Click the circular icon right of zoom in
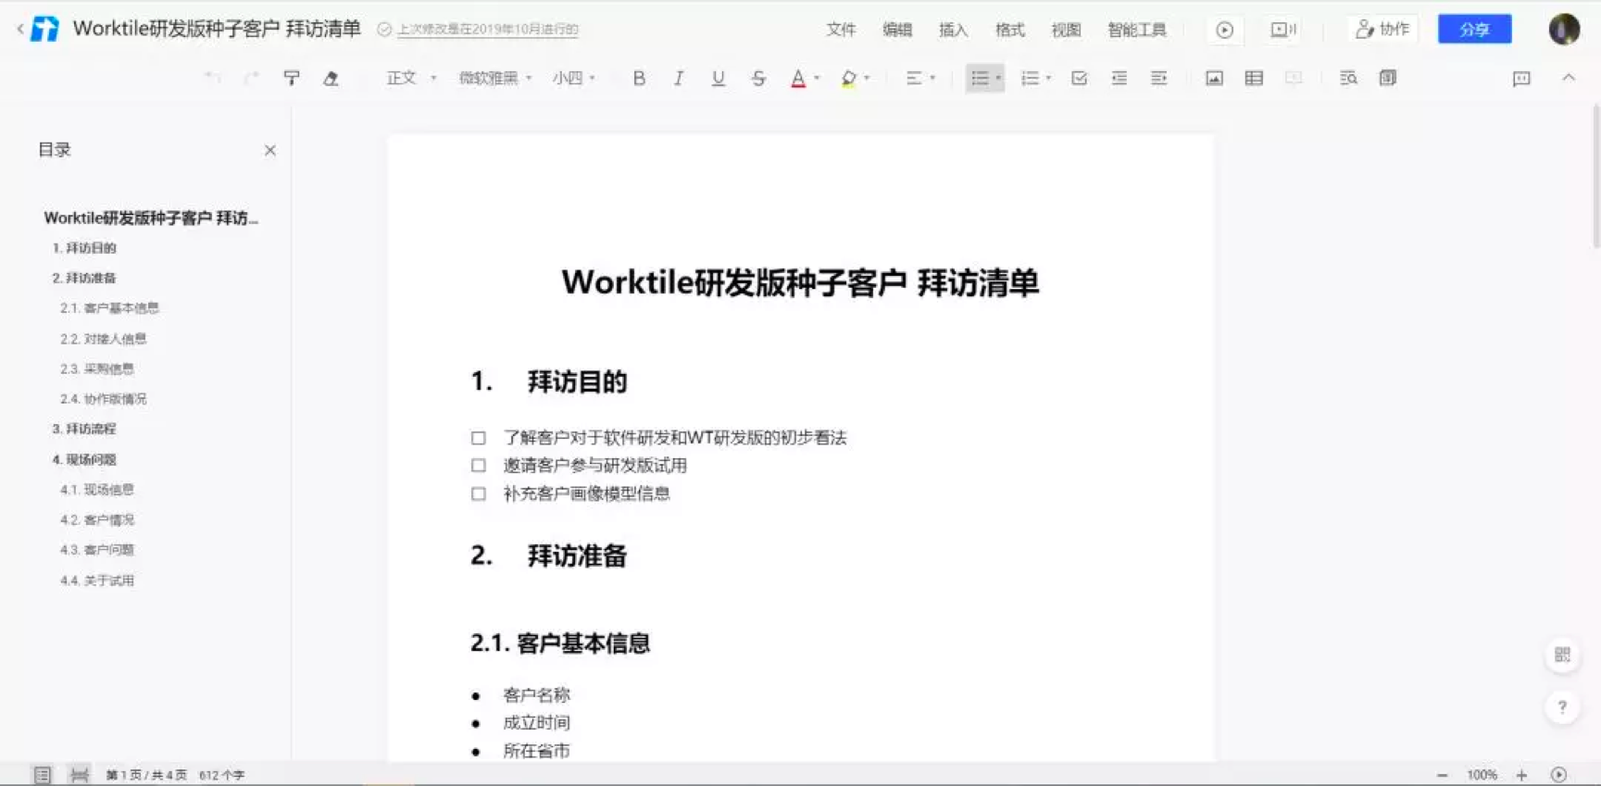This screenshot has height=786, width=1601. coord(1559,775)
